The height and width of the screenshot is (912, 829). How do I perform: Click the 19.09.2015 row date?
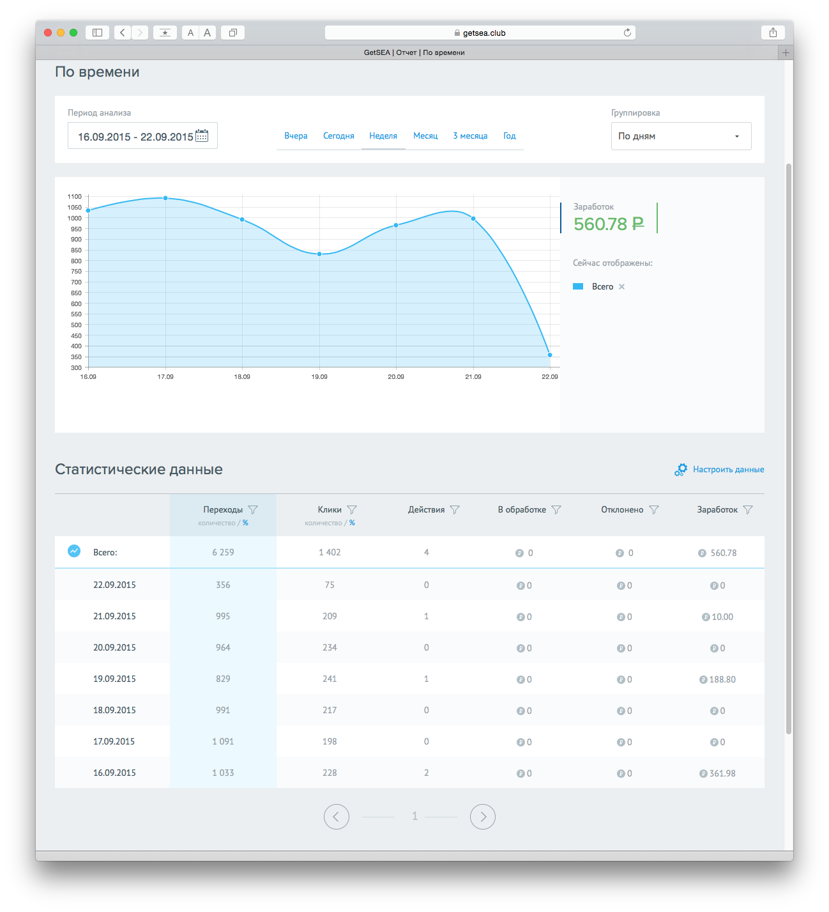point(114,679)
